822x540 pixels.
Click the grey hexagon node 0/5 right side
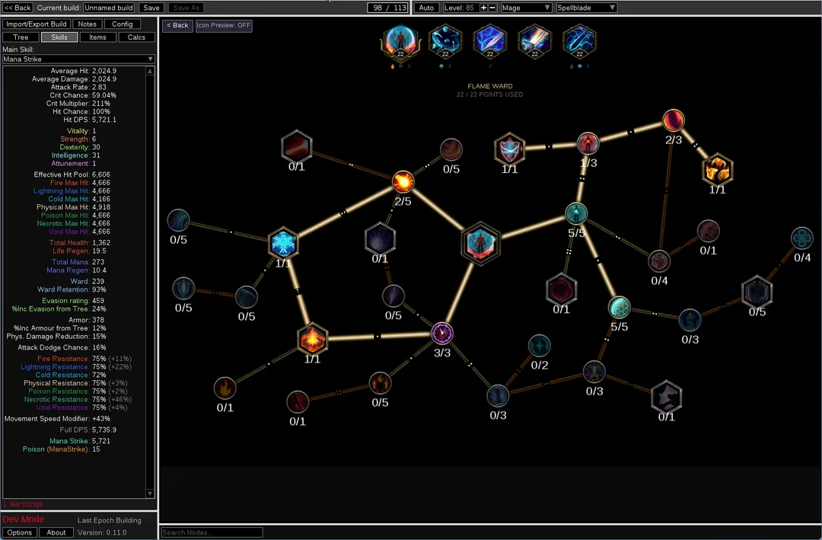click(x=757, y=292)
